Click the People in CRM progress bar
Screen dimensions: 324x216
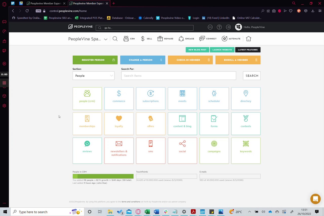tap(103, 176)
